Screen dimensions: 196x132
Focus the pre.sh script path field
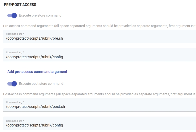coord(34,38)
